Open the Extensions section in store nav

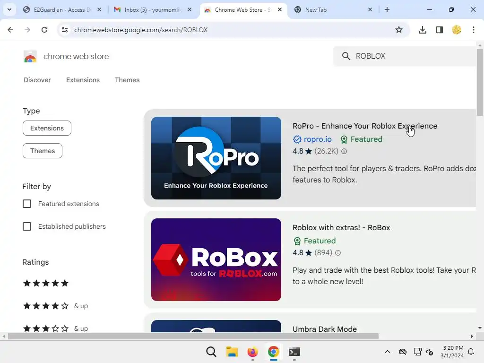83,80
